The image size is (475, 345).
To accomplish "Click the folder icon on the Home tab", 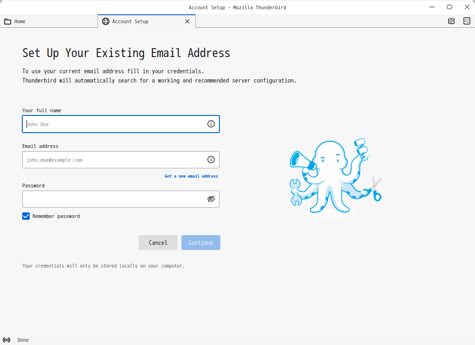I will 7,21.
